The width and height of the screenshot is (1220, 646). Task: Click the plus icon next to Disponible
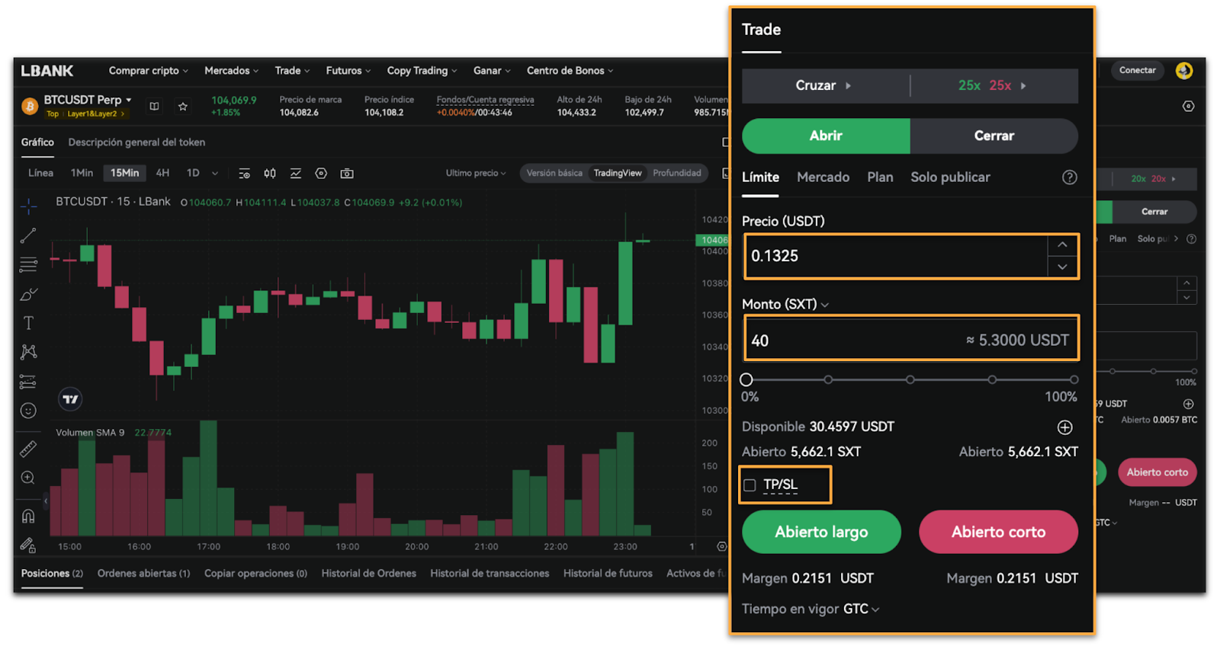[1065, 427]
